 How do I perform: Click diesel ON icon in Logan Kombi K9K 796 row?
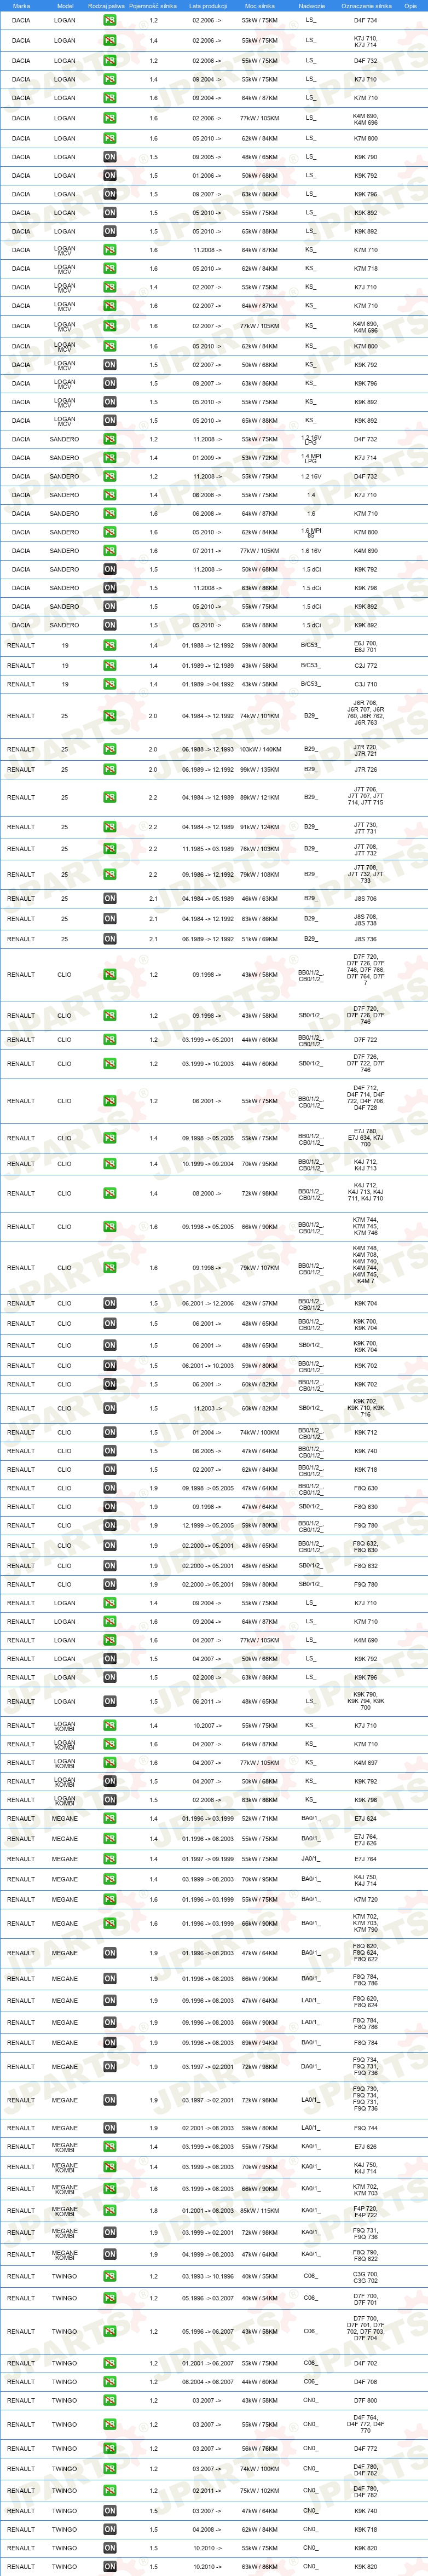110,1800
